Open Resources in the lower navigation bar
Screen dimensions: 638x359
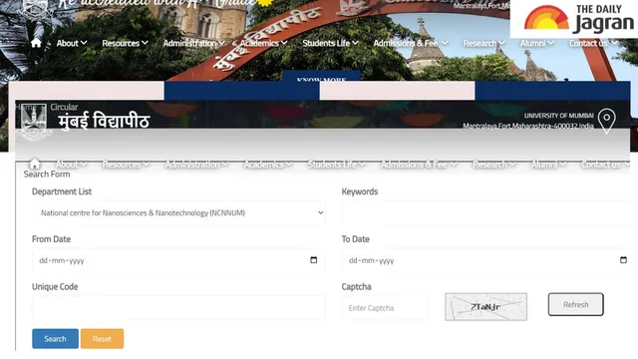coord(126,164)
